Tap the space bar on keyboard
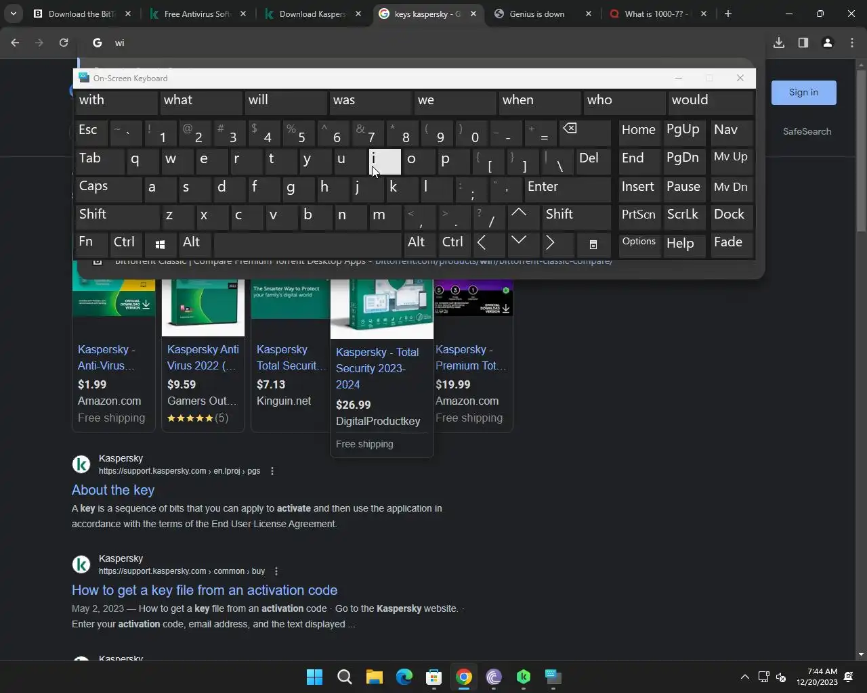Image resolution: width=867 pixels, height=693 pixels. [x=308, y=244]
